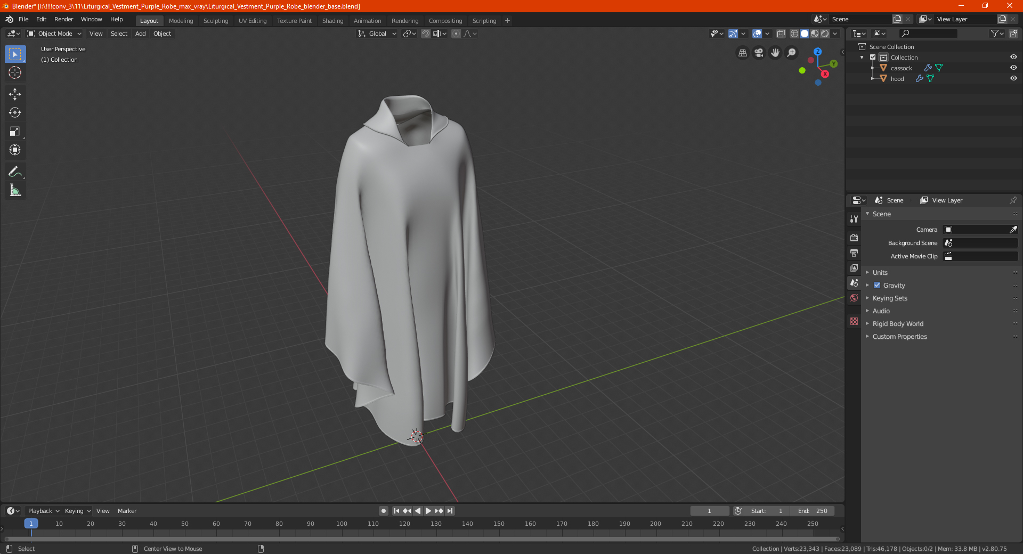Image resolution: width=1023 pixels, height=554 pixels.
Task: Hide the cassock object in viewport
Action: [1013, 68]
